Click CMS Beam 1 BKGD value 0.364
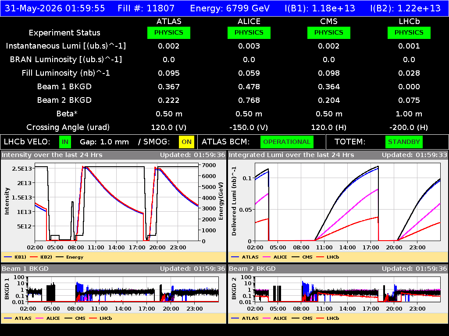The height and width of the screenshot is (336, 449). pyautogui.click(x=329, y=87)
